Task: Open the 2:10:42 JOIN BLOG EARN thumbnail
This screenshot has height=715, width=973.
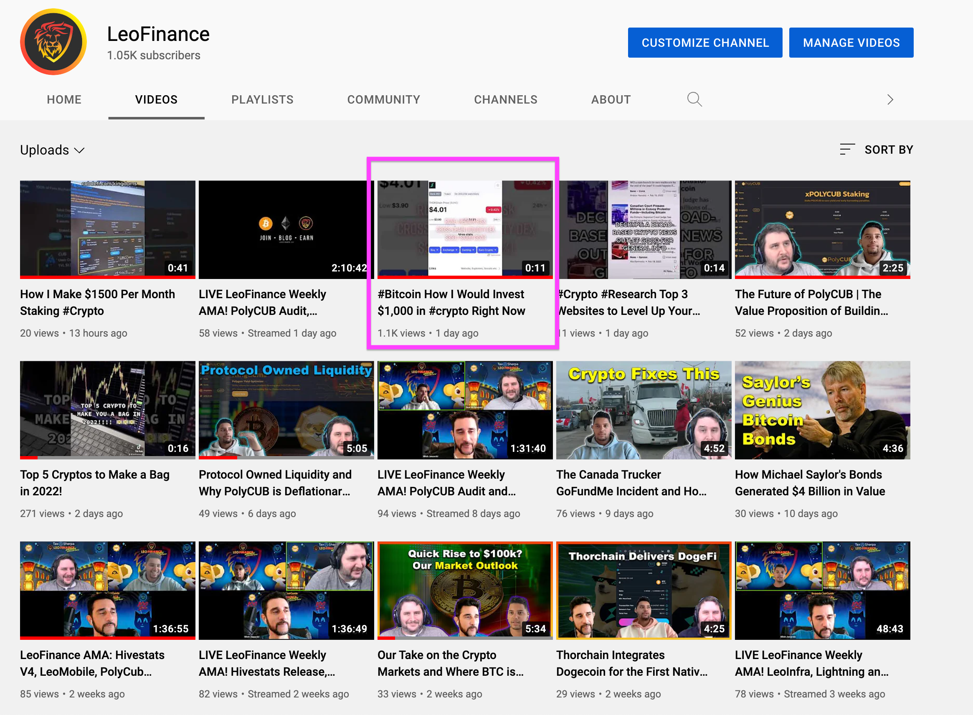Action: click(x=286, y=229)
